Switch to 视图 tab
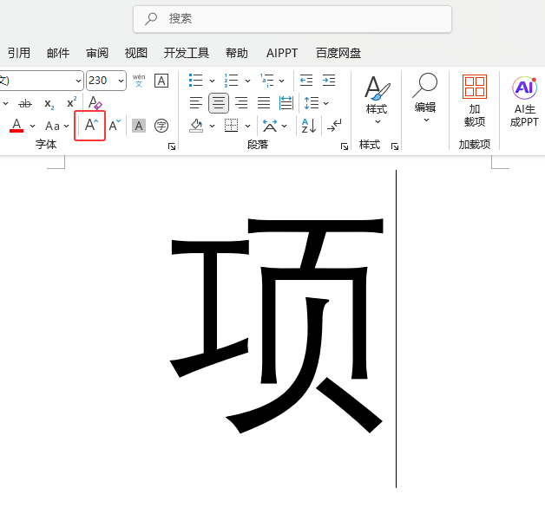This screenshot has height=507, width=545. pos(136,53)
